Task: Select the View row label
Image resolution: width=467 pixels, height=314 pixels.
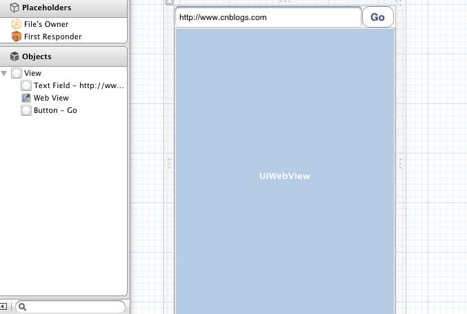Action: 32,73
